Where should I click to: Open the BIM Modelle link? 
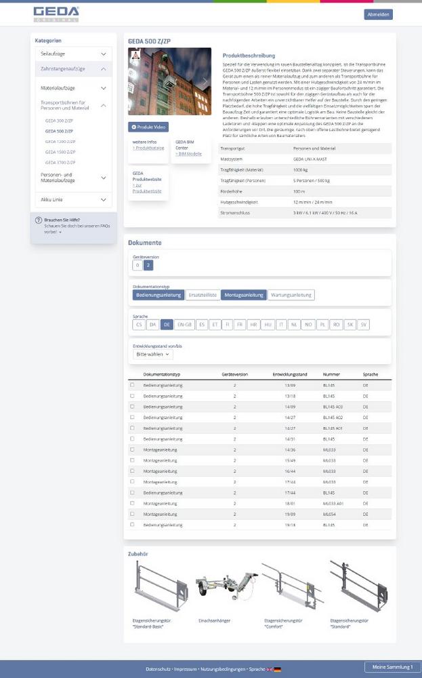coord(189,154)
